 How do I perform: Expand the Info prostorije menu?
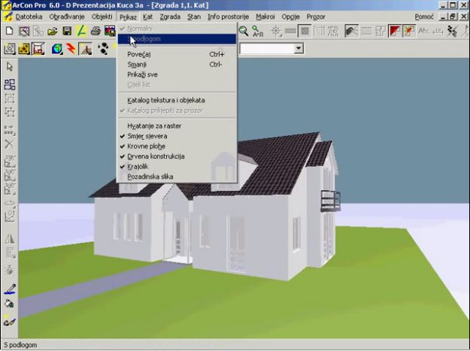coord(228,16)
